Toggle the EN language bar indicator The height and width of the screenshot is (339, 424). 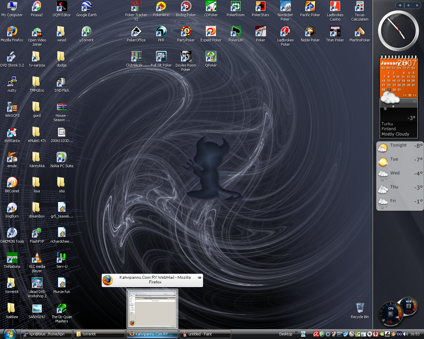tap(303, 334)
